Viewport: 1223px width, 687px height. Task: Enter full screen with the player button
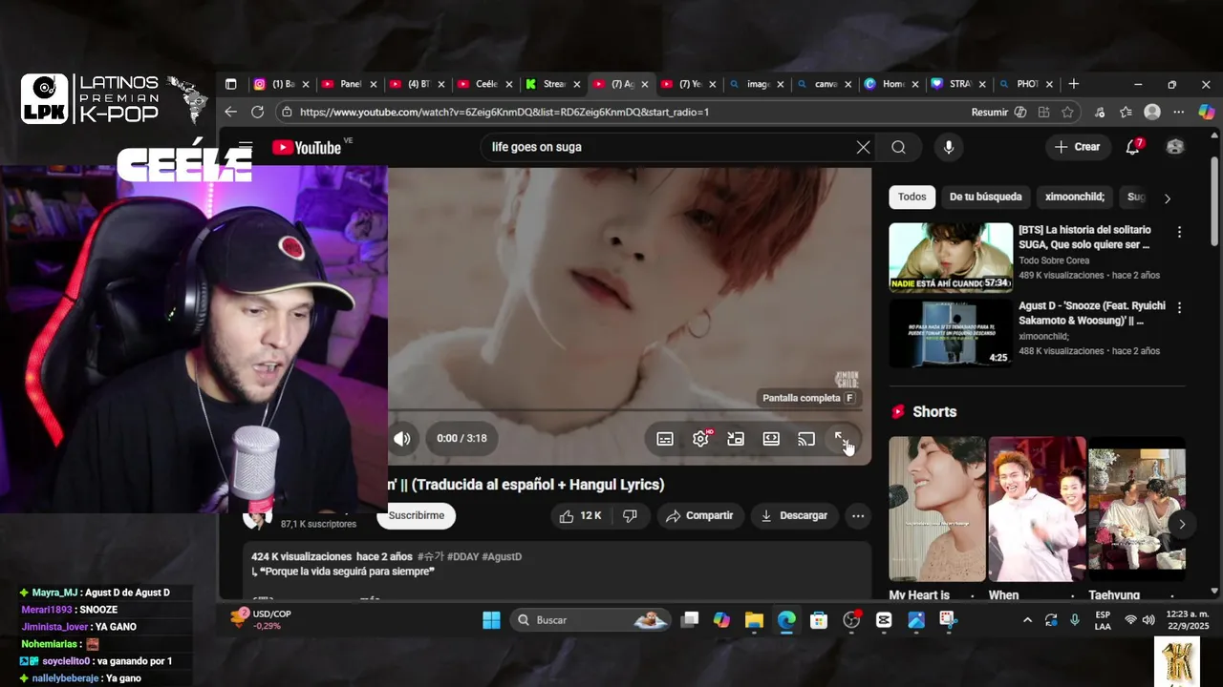click(x=842, y=439)
